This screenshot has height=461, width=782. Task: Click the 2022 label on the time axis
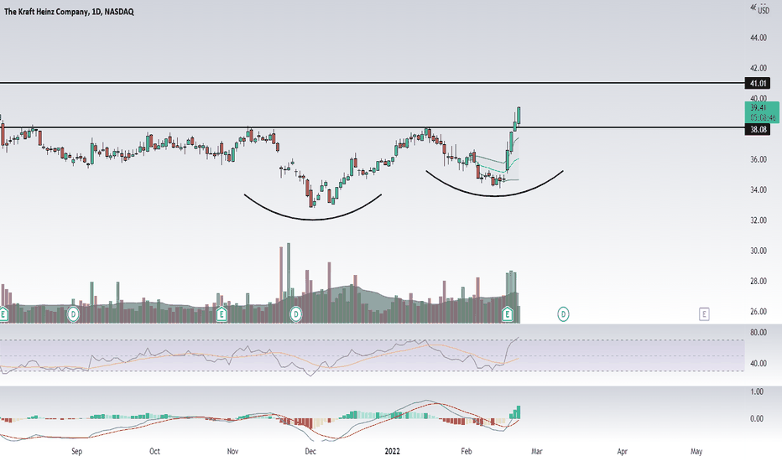click(392, 451)
